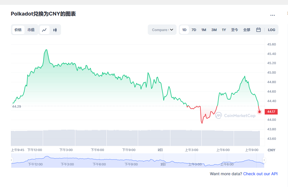Click the 下午9:00 label on main x-axis
Screen dimensions: 288x187
[129, 150]
